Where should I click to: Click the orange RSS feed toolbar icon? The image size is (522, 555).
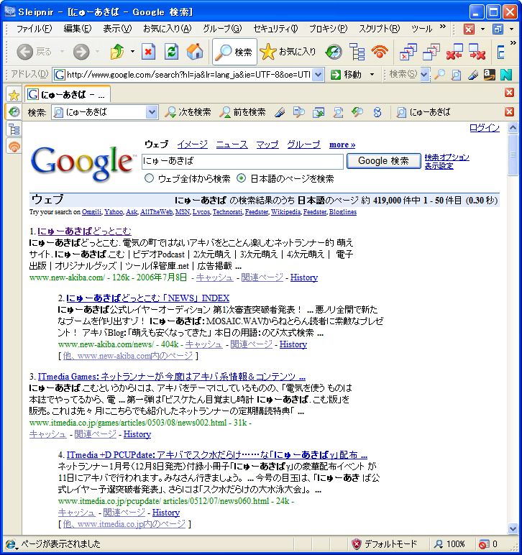tap(380, 52)
